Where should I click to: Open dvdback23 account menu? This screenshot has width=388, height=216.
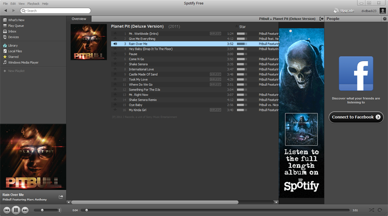[x=369, y=11]
